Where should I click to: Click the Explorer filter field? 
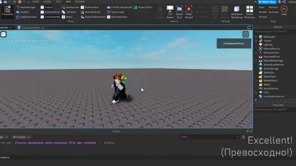(x=275, y=32)
